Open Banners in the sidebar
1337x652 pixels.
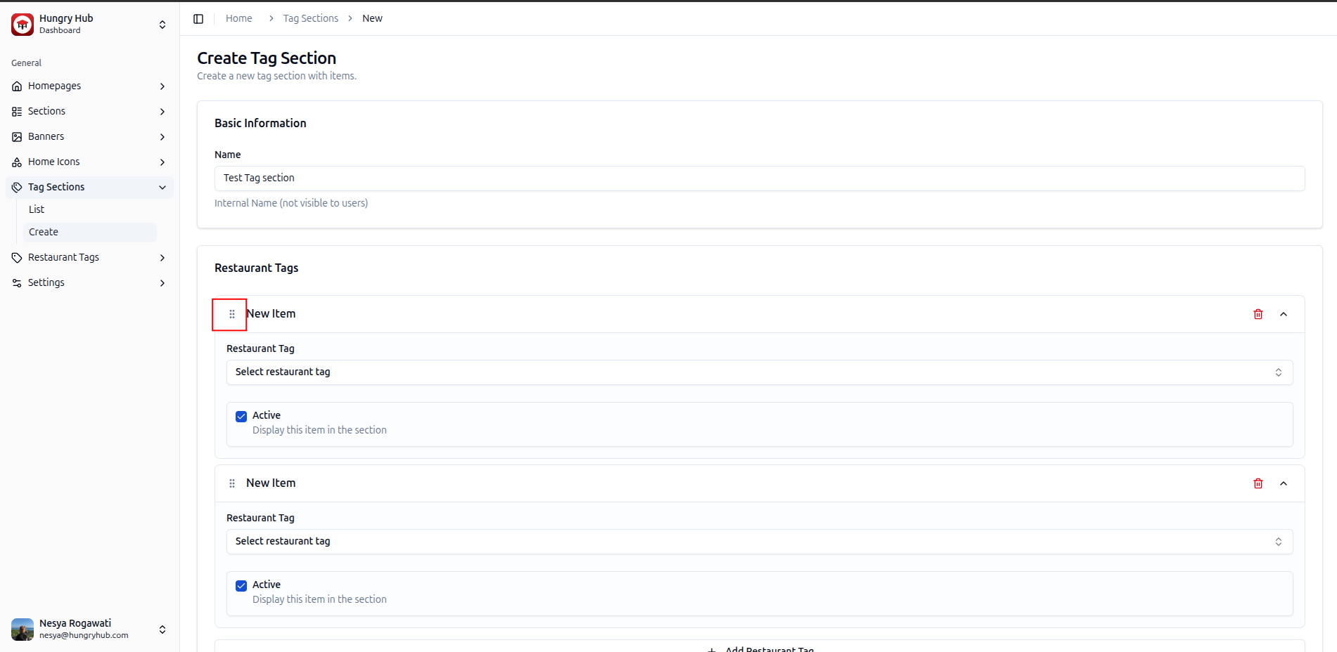pos(46,136)
